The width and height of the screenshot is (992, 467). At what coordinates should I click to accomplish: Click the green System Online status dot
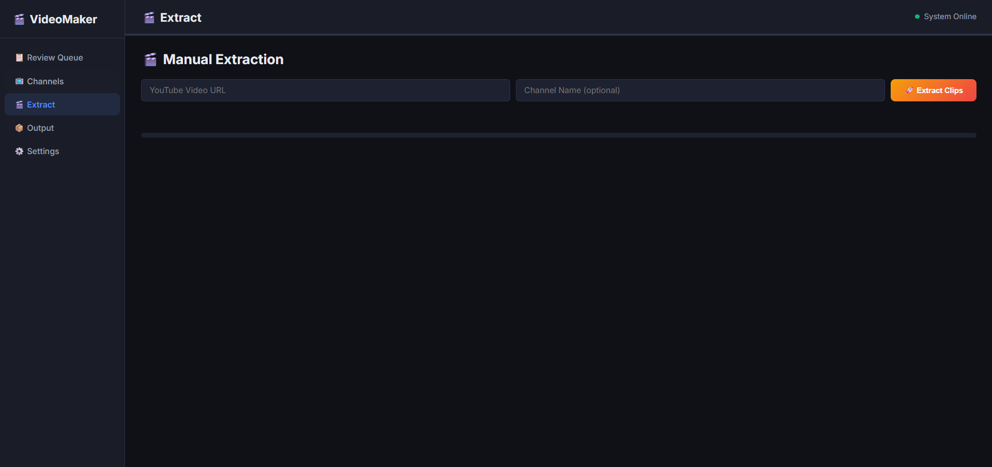(x=916, y=16)
